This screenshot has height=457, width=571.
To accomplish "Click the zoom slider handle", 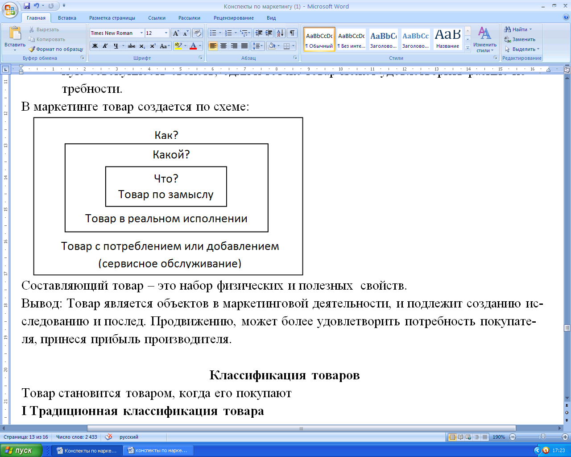I will coord(542,437).
